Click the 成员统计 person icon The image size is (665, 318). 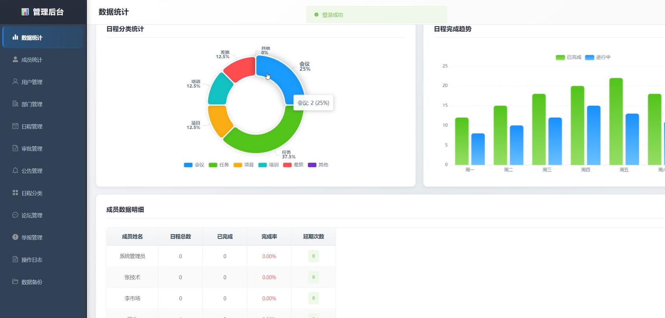click(15, 59)
